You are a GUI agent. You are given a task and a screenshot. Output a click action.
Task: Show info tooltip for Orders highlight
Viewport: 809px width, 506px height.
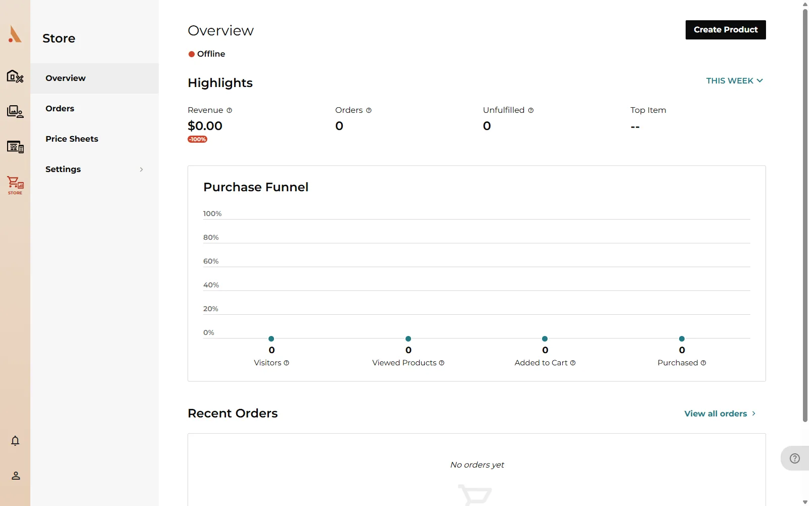pyautogui.click(x=369, y=110)
